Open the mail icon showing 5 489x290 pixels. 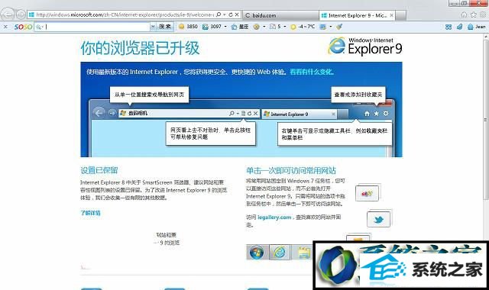[275, 27]
